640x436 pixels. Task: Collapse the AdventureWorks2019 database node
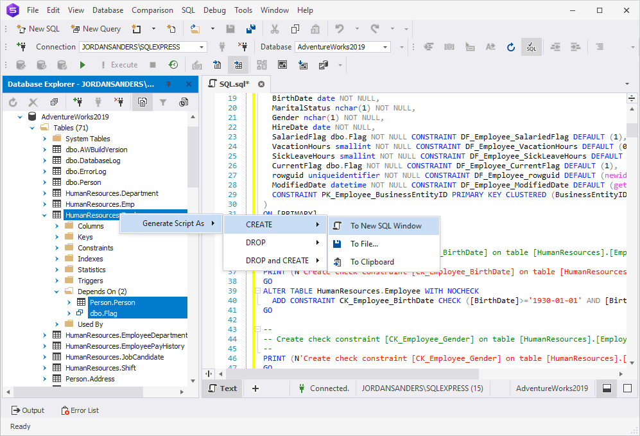pyautogui.click(x=20, y=117)
